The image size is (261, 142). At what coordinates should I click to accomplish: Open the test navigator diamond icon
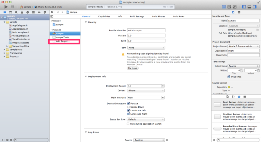point(28,12)
